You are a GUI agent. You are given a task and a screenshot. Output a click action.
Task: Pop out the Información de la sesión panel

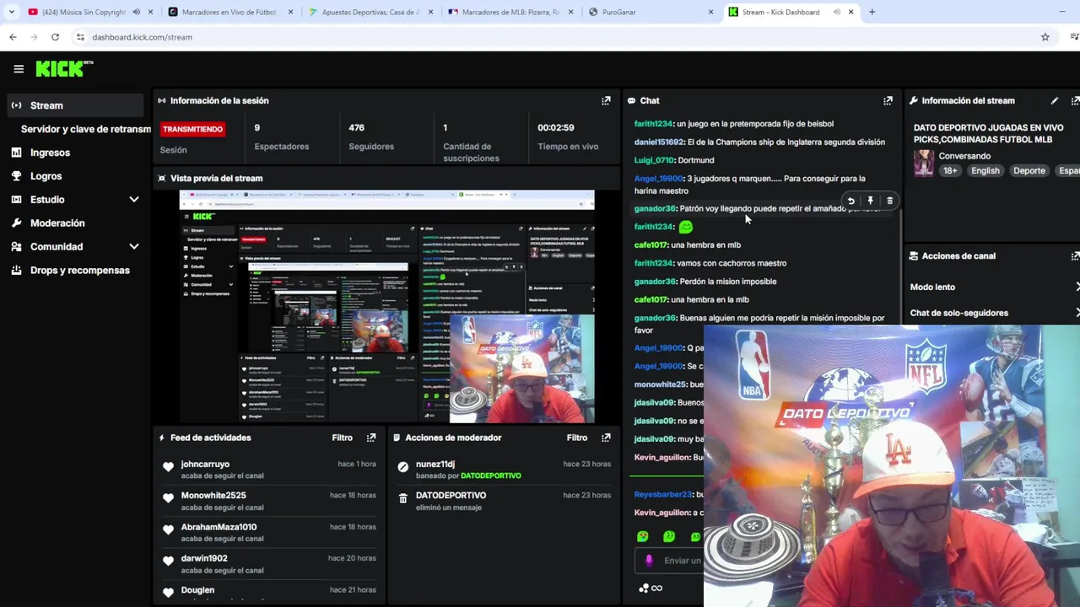606,100
